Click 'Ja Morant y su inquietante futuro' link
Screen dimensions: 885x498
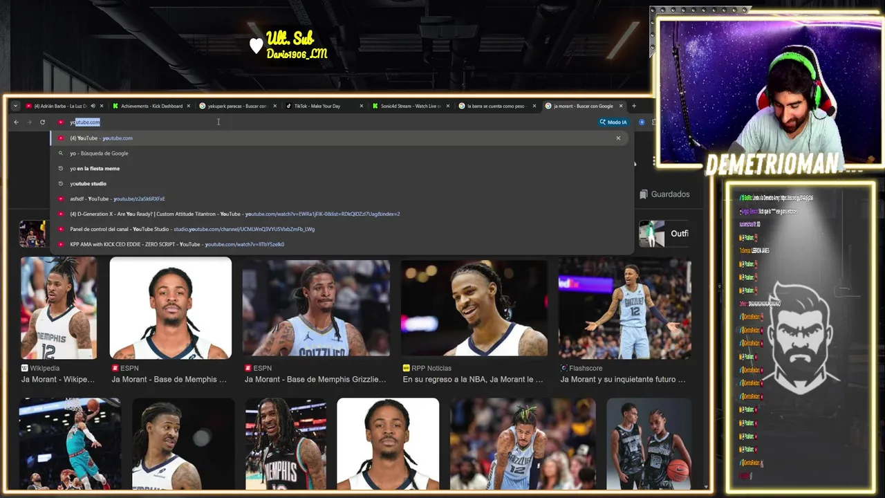(623, 380)
